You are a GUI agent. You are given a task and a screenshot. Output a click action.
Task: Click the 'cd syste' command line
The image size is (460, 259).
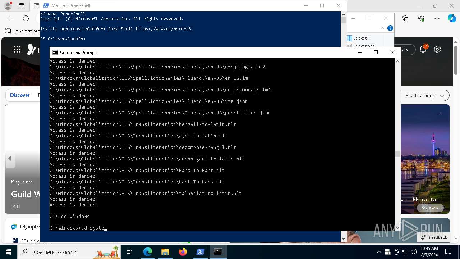coord(78,228)
